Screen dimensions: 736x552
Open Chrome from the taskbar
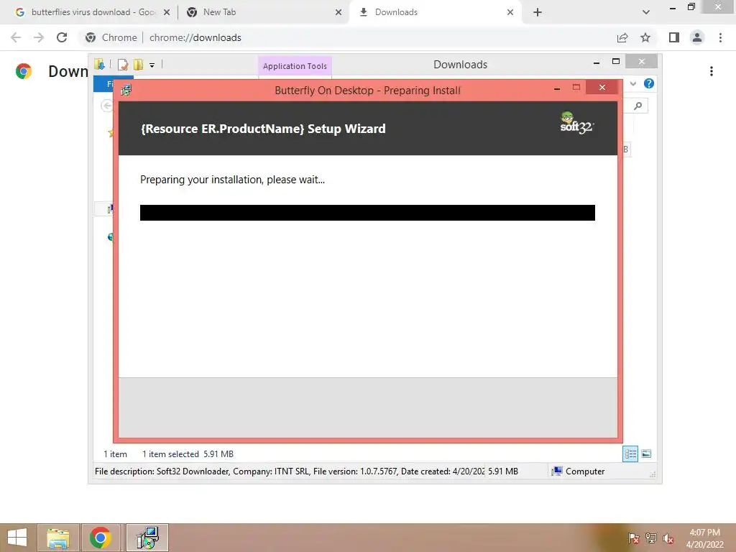point(101,538)
